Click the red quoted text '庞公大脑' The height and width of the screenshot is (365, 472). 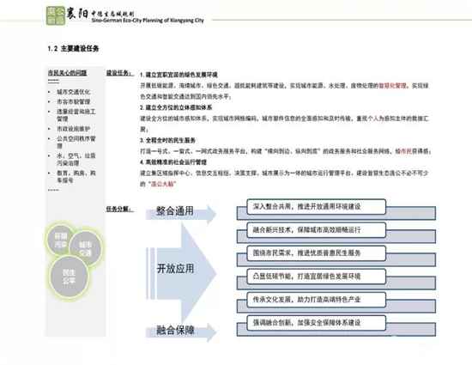(x=162, y=184)
